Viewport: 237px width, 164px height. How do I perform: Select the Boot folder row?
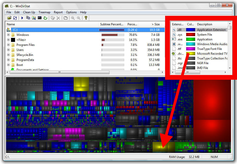[85, 65]
